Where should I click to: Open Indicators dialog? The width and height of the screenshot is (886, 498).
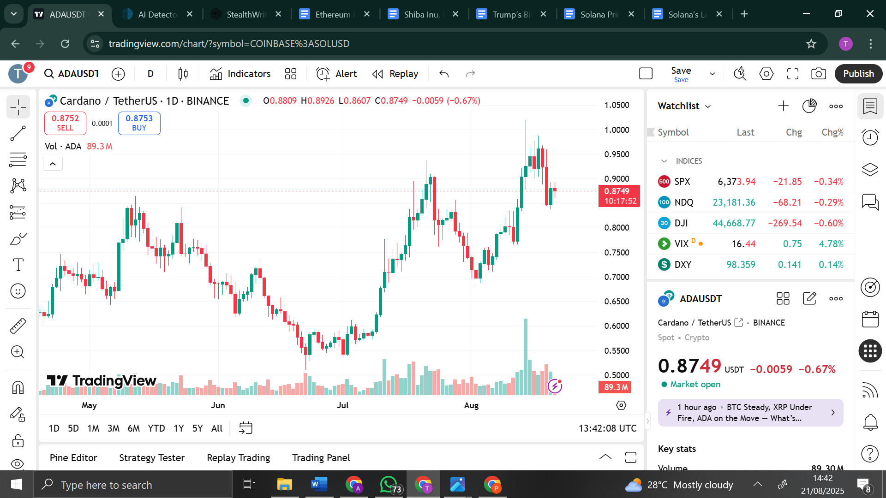(240, 74)
